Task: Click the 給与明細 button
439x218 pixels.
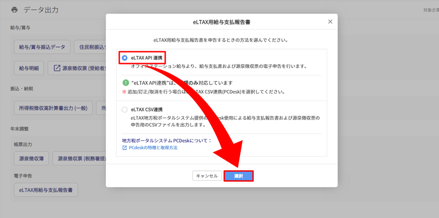Action: click(x=29, y=68)
